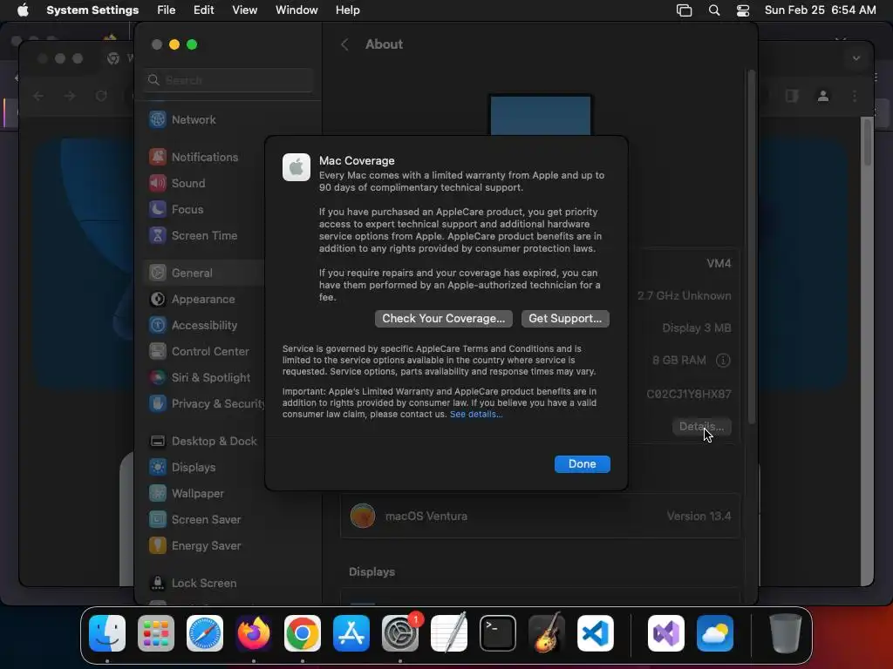Follow the See details link
This screenshot has width=893, height=669.
click(476, 414)
